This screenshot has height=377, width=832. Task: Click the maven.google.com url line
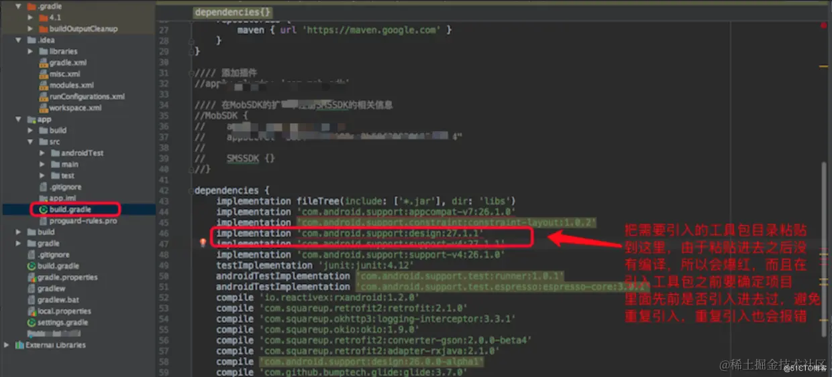tap(345, 30)
